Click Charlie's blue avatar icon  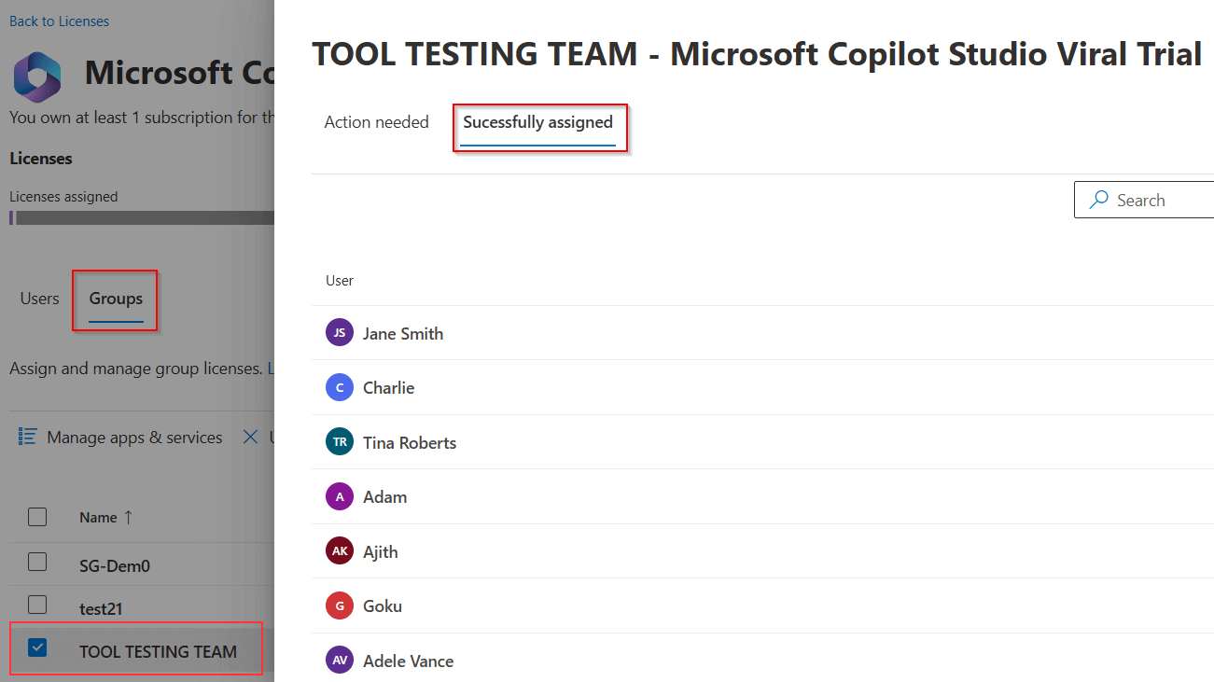tap(339, 387)
